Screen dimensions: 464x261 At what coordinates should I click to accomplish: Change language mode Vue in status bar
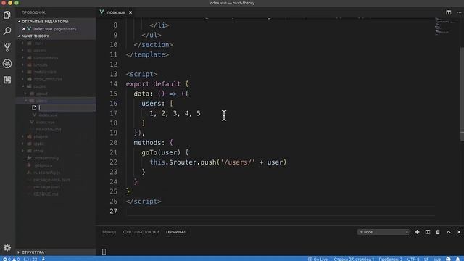(x=437, y=259)
